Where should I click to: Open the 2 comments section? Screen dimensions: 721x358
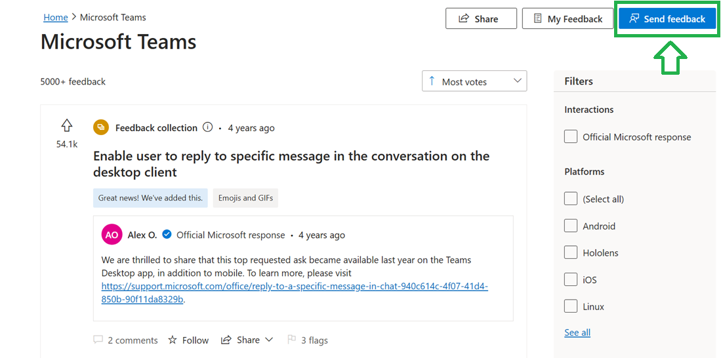(126, 340)
